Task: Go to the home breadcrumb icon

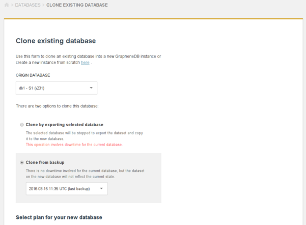Action: click(6, 5)
